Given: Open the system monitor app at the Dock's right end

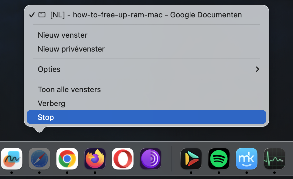Looking at the screenshot, I should point(274,159).
